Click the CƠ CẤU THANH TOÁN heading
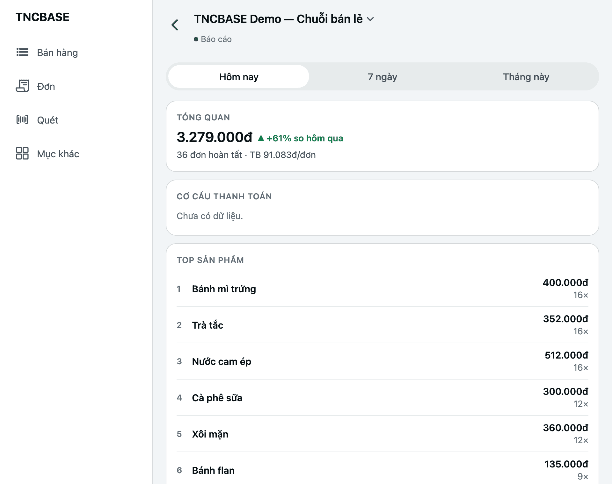The height and width of the screenshot is (484, 612). pos(224,196)
